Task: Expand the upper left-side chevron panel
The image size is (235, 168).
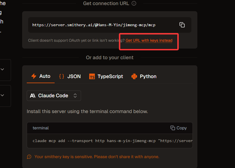Action: click(x=2, y=69)
